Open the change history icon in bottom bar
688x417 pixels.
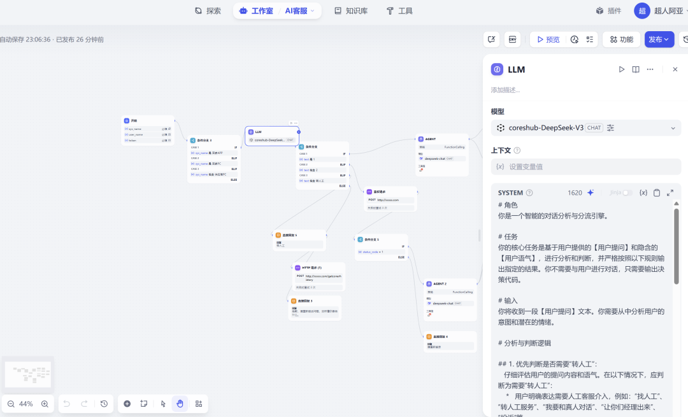pos(104,404)
